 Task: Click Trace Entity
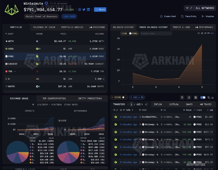pos(189,16)
